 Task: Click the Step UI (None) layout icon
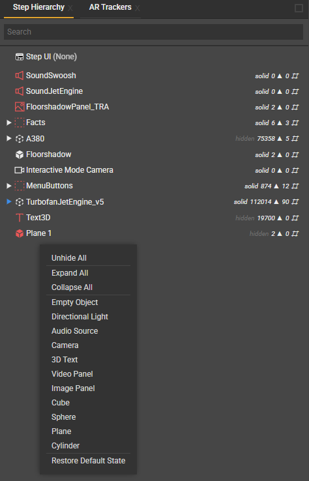(x=20, y=57)
